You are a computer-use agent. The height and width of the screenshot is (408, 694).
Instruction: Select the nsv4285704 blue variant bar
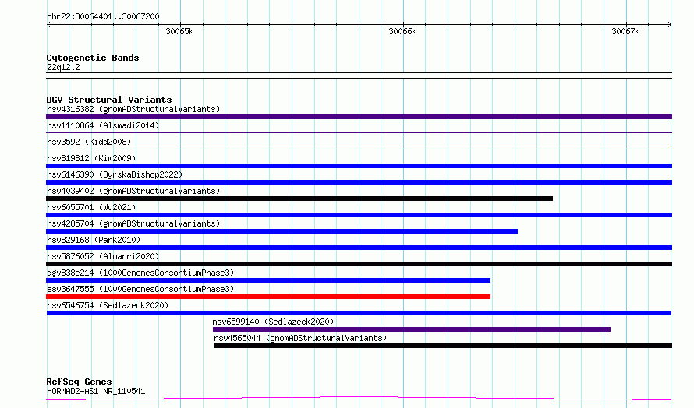point(282,231)
